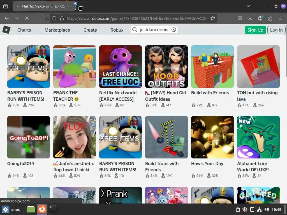Open the system settings gear in taskbar
The width and height of the screenshot is (287, 215).
5,209
